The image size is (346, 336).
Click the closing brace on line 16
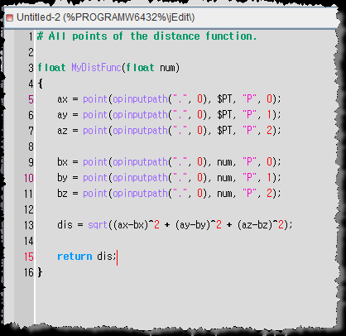pyautogui.click(x=40, y=272)
